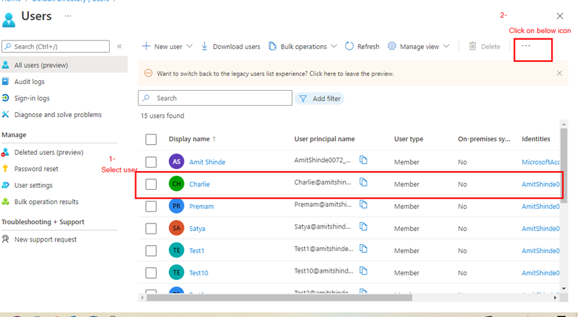Open the ellipsis menu next to Users title

(x=68, y=16)
